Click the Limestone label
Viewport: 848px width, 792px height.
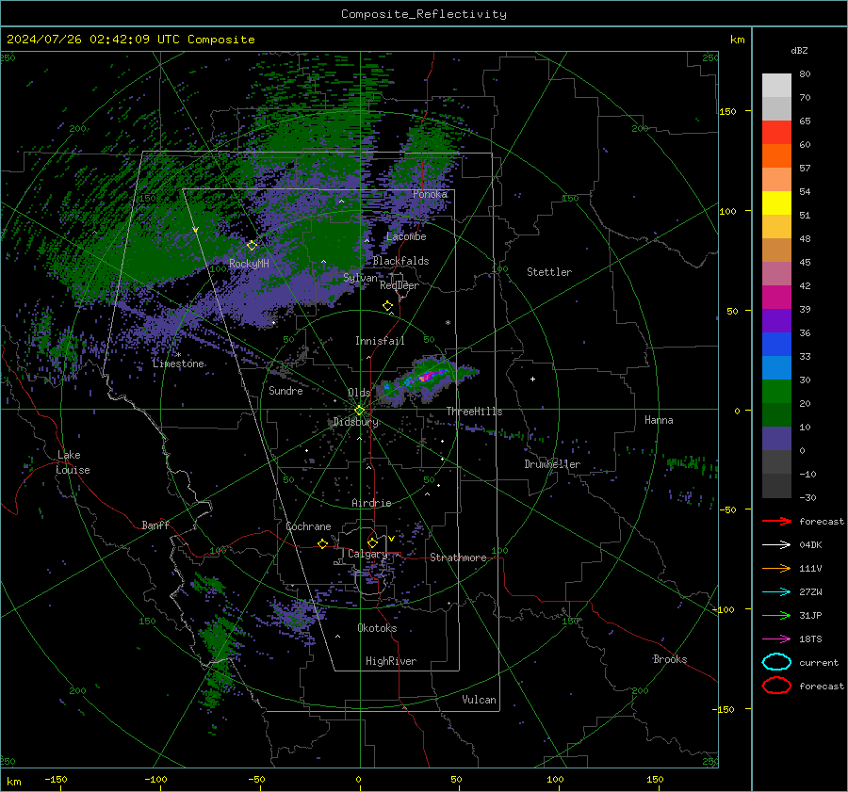[178, 364]
